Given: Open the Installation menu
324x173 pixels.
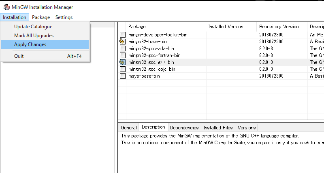Looking at the screenshot, I should 15,17.
